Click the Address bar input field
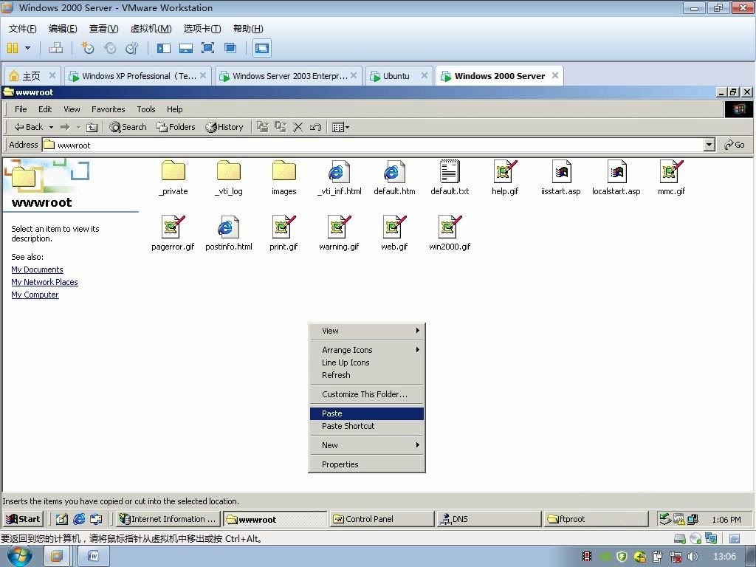This screenshot has height=567, width=756. pos(373,145)
